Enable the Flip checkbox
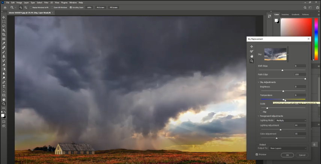 point(261,112)
